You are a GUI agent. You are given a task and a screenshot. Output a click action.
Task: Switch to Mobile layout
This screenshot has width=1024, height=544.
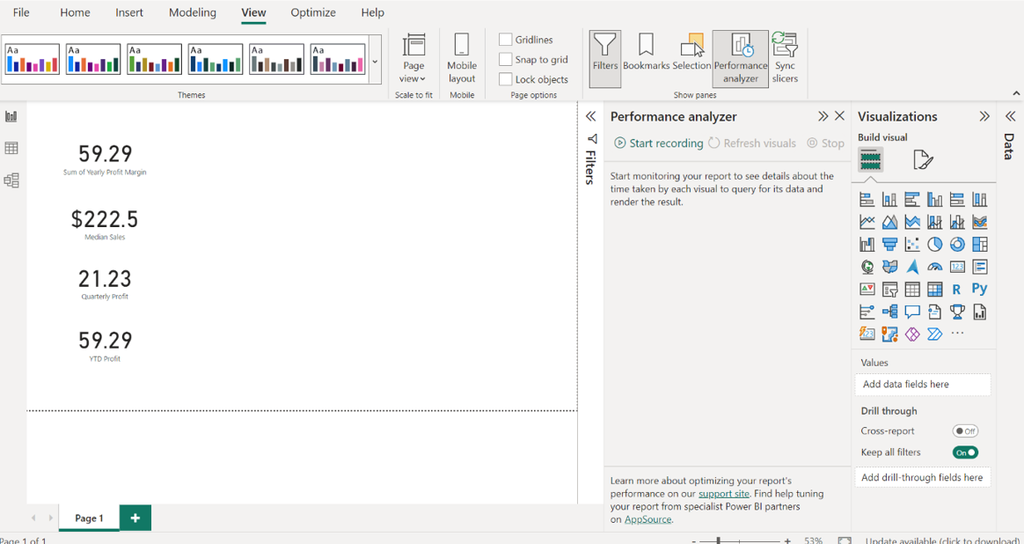point(461,57)
